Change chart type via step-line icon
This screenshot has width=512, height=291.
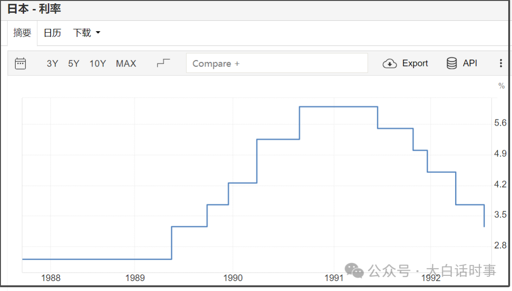coord(163,63)
